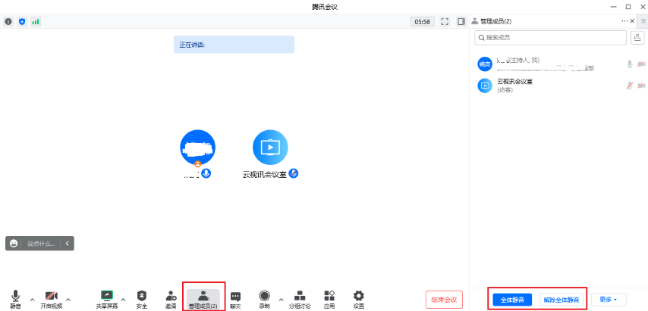Start 录制 recording

[265, 300]
